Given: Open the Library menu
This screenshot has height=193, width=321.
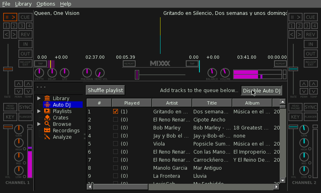Looking at the screenshot, I should coord(23,4).
